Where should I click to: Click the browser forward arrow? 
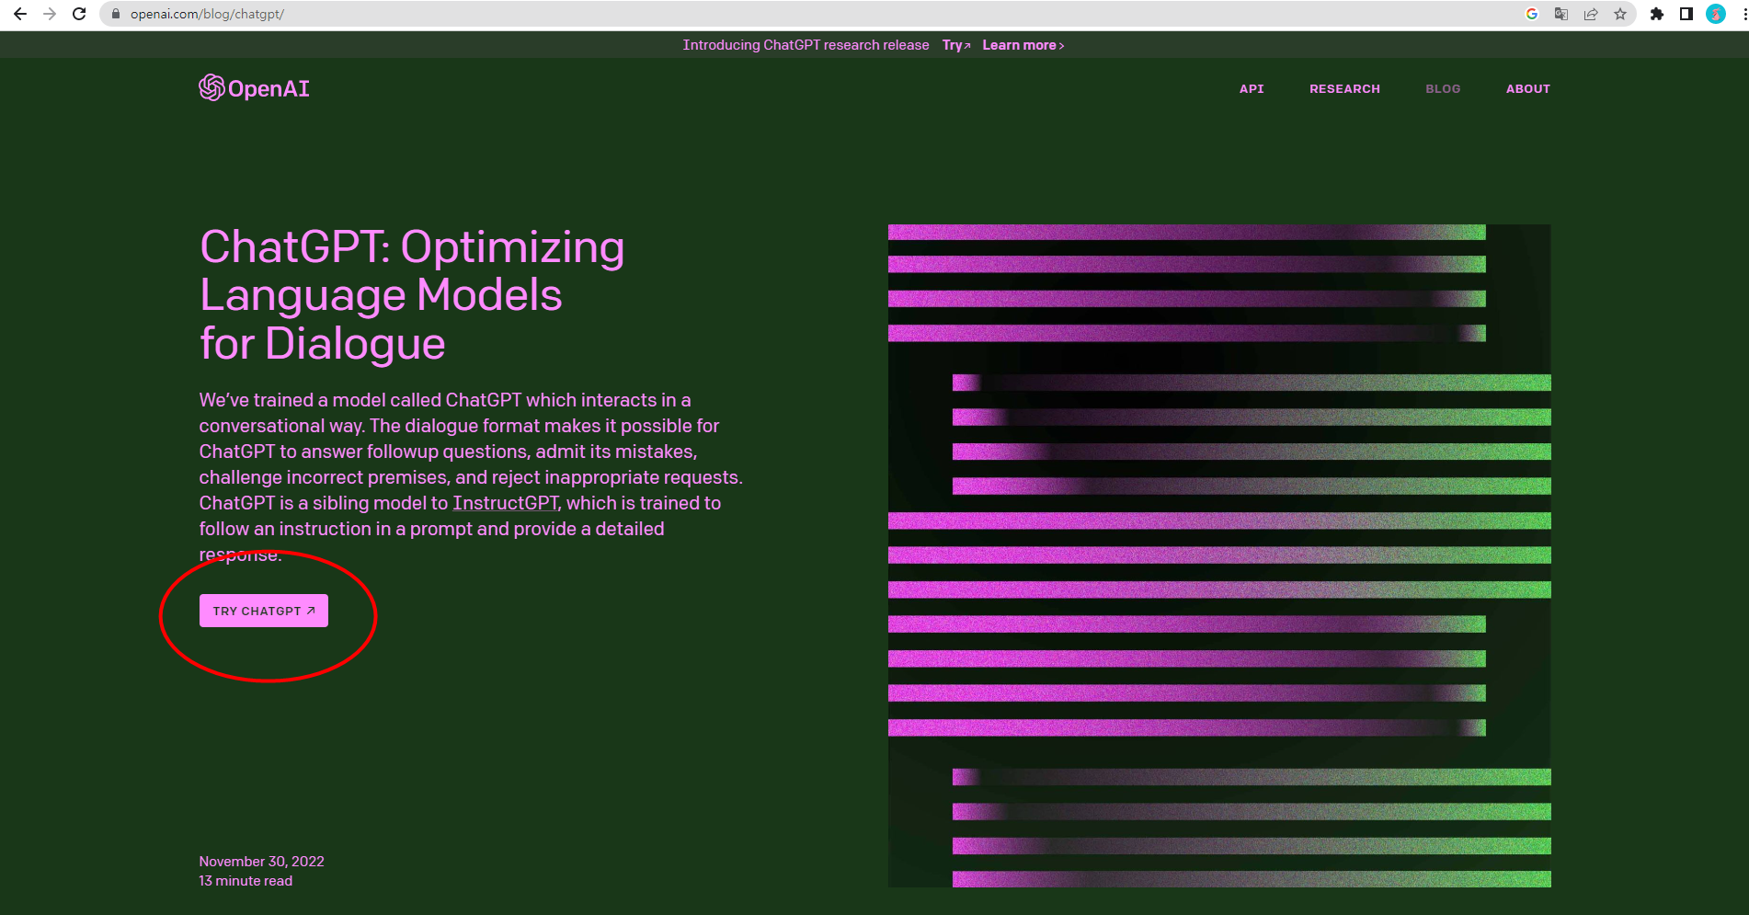50,14
